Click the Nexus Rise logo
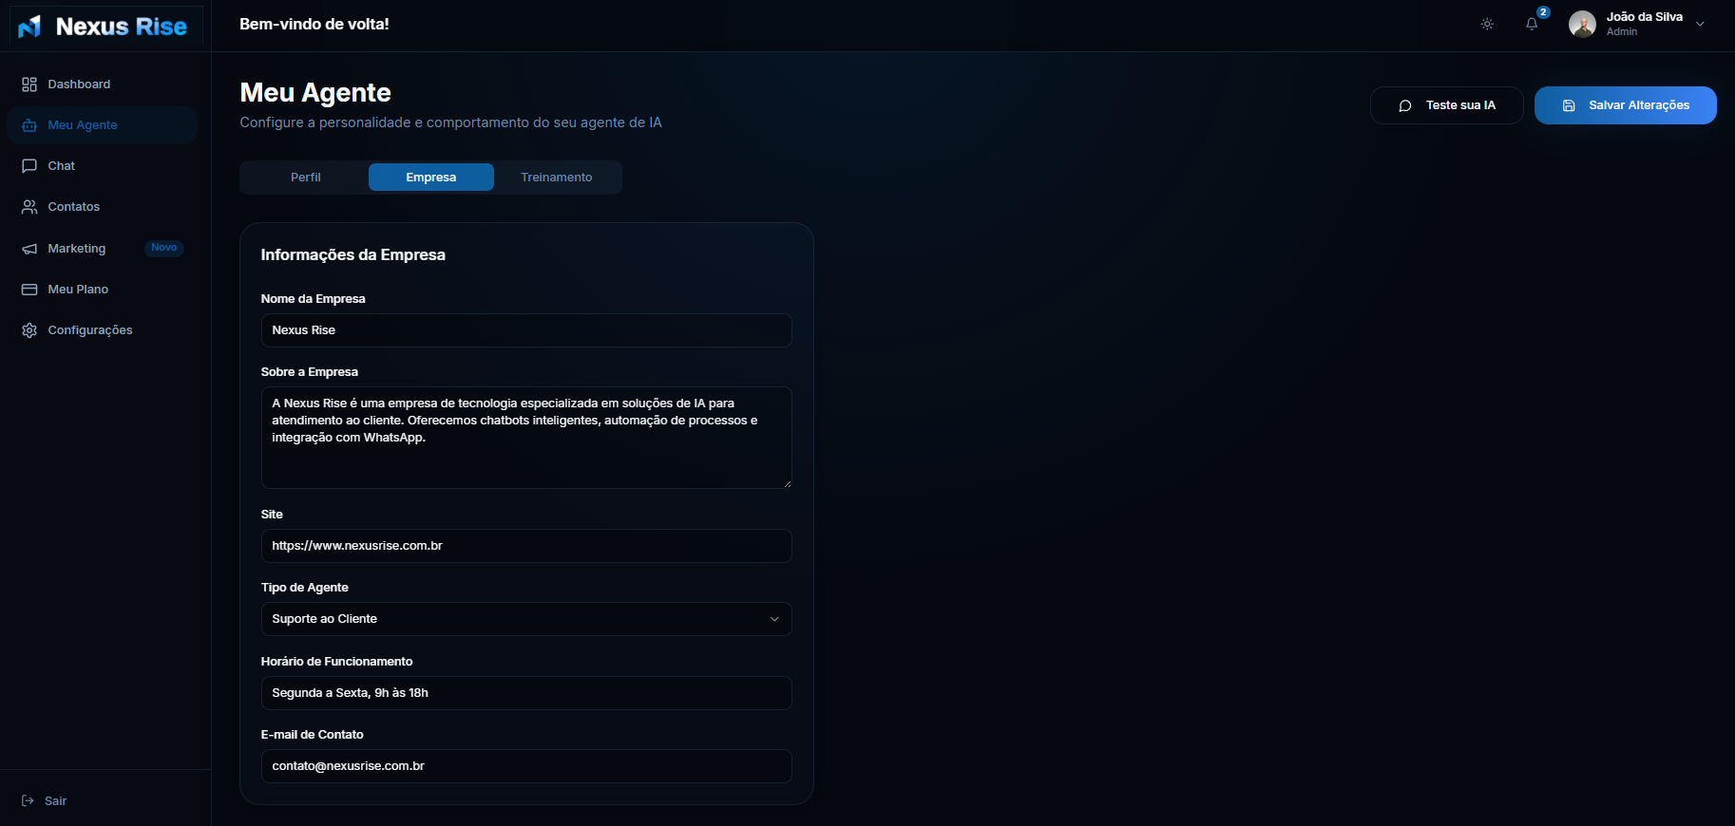The height and width of the screenshot is (826, 1735). (105, 27)
